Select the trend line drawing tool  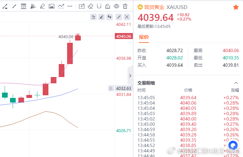(x=5, y=6)
